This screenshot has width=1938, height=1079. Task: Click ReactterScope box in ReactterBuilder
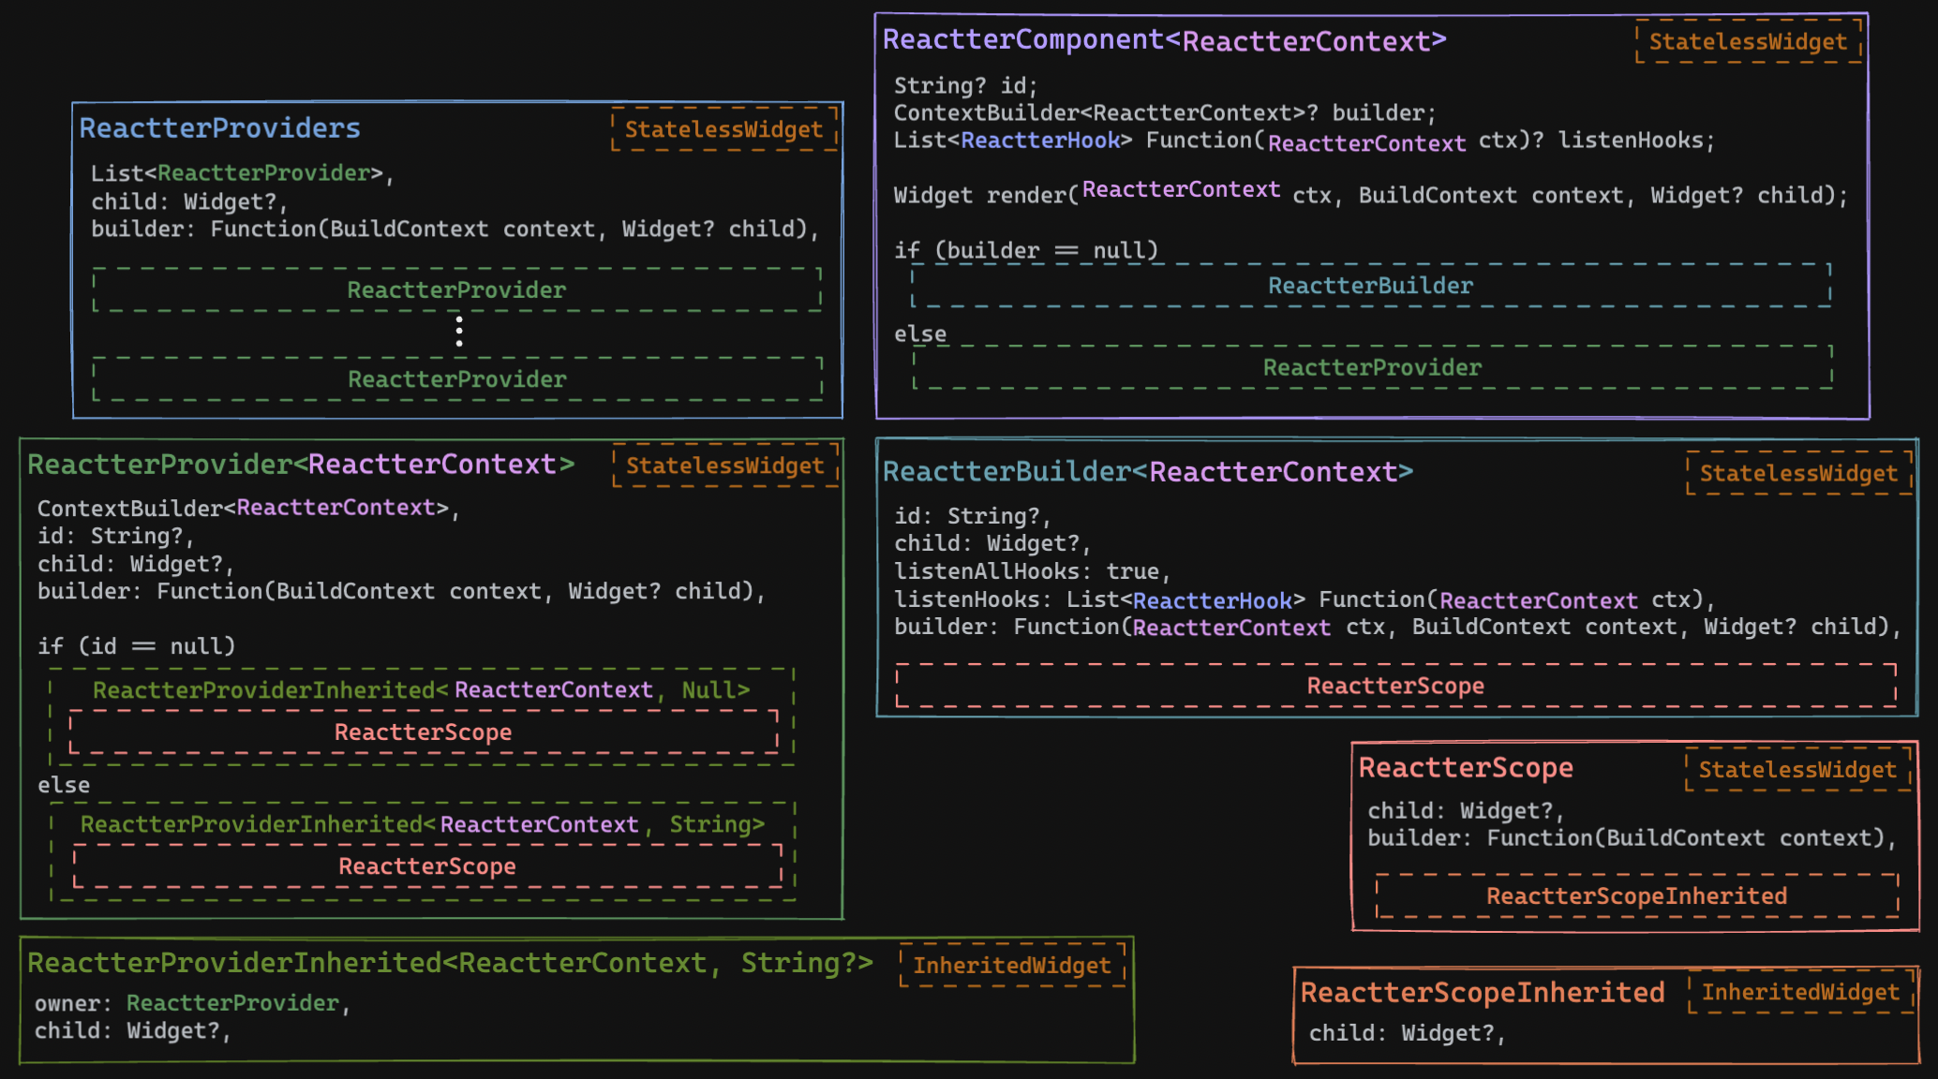[x=1395, y=687]
